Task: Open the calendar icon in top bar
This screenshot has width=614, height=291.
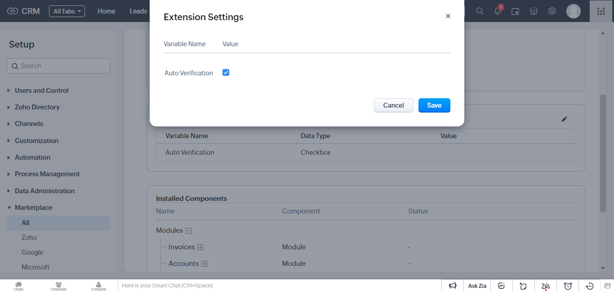Action: 516,11
